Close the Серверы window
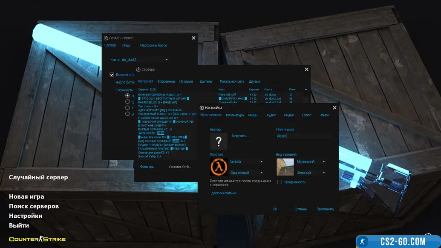 (306, 69)
